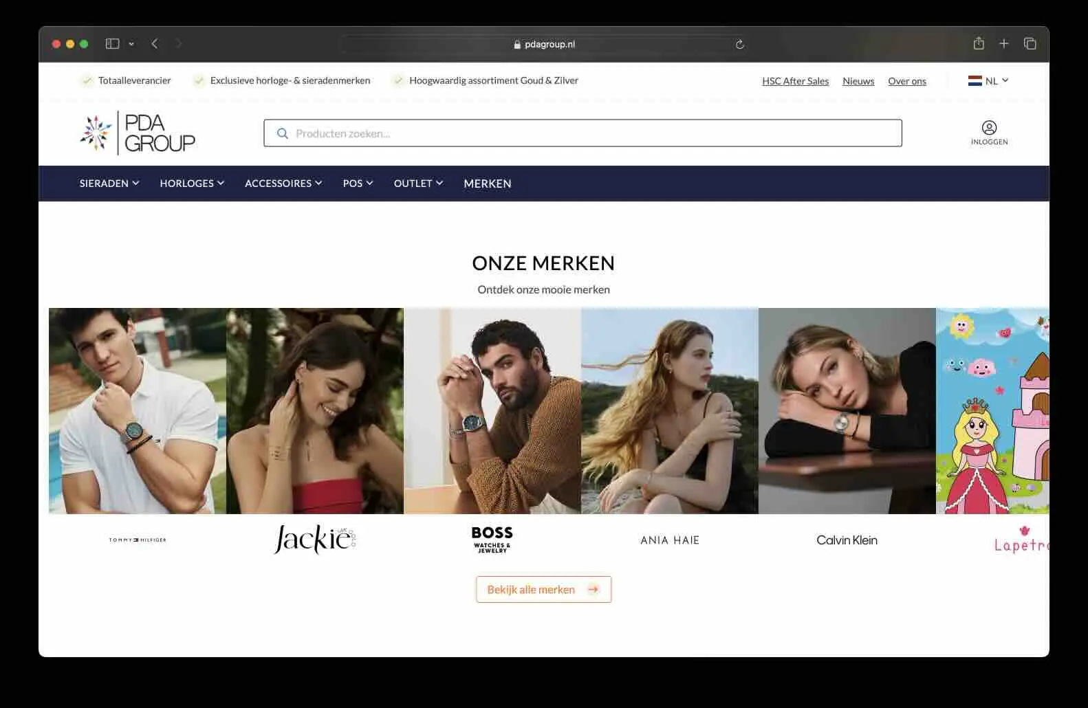Image resolution: width=1088 pixels, height=708 pixels.
Task: Show the tab overview icon
Action: point(1030,43)
